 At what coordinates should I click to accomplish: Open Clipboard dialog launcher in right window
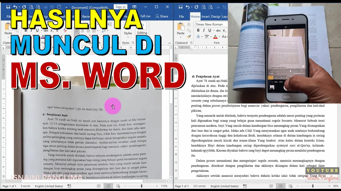click(191, 43)
